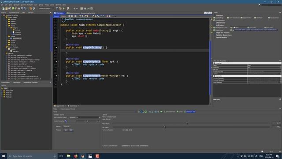Viewport: 282px width, 159px height.
Task: Click the override glyph beside simpleInitApp
Action: tap(56, 47)
